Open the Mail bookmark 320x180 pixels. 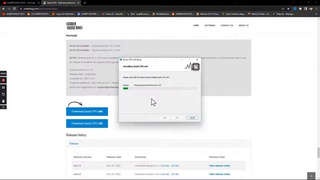coord(138,14)
